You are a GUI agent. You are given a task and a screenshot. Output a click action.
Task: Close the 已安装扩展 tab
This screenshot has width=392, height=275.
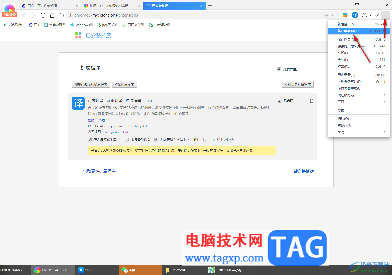pyautogui.click(x=201, y=6)
